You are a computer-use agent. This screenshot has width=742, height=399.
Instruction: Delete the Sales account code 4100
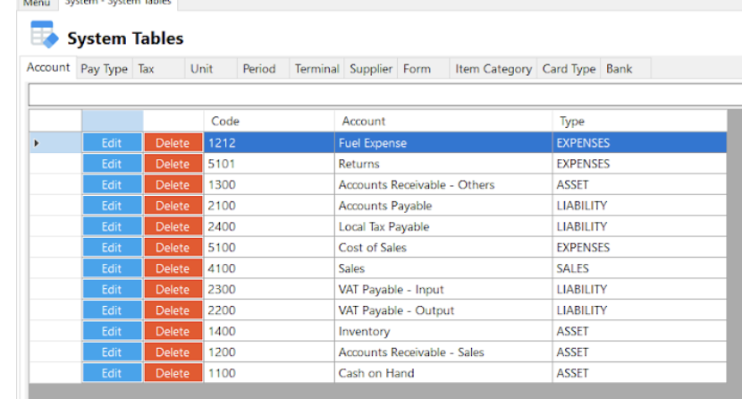tap(173, 268)
